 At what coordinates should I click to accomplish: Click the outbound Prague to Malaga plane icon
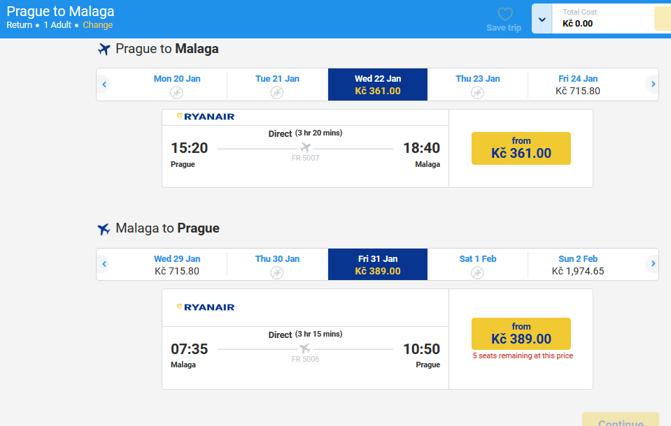click(104, 49)
